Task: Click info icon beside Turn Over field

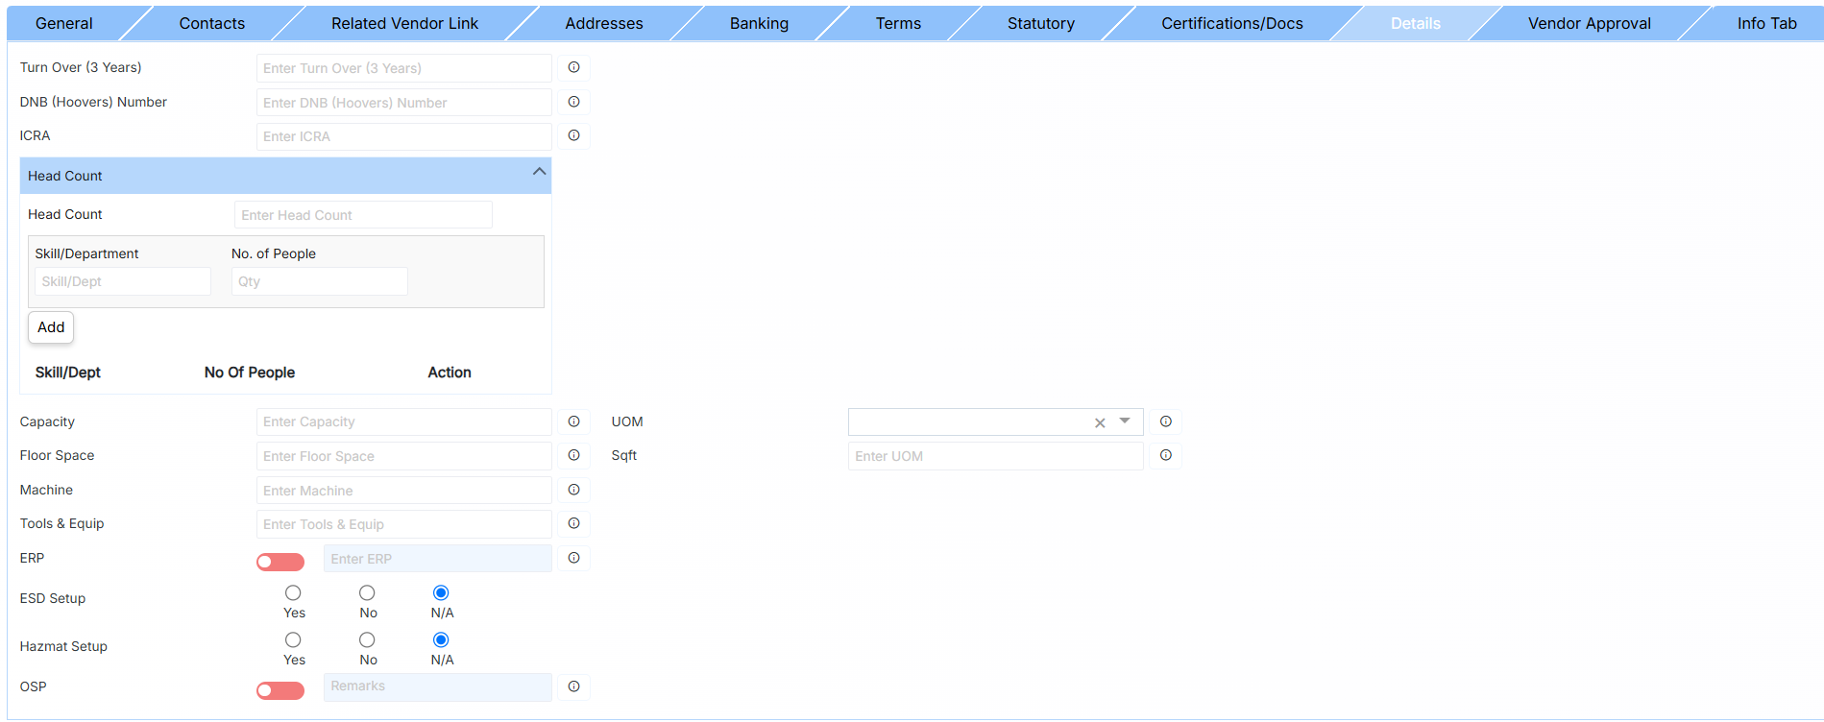Action: pos(573,67)
